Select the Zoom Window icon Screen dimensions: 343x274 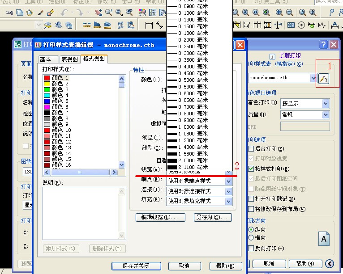119,13
